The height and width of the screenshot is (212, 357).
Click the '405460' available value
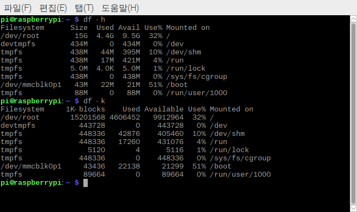coord(171,134)
